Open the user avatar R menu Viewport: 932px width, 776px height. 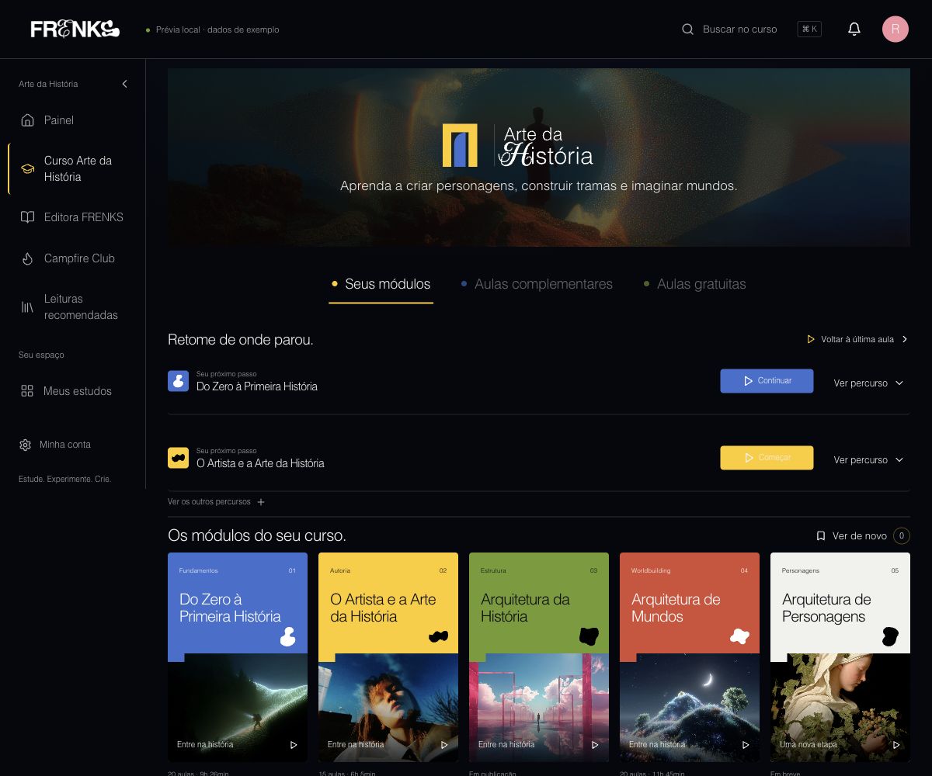tap(895, 29)
